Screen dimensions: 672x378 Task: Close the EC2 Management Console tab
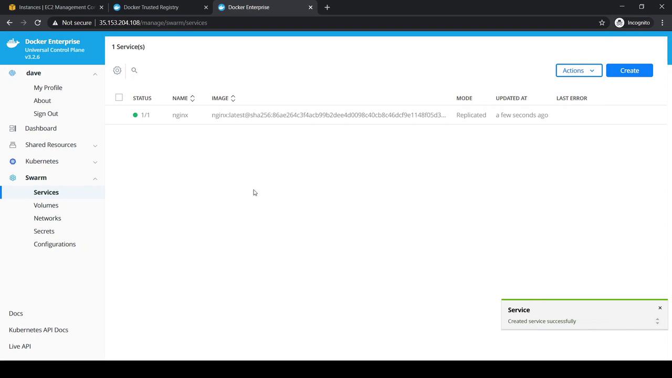[x=101, y=7]
